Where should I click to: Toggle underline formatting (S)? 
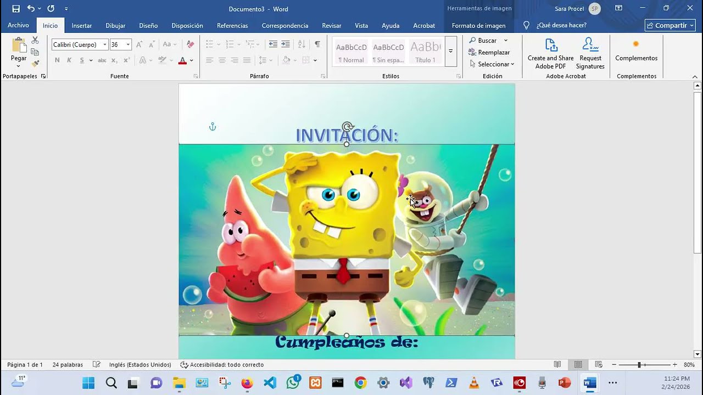click(82, 60)
